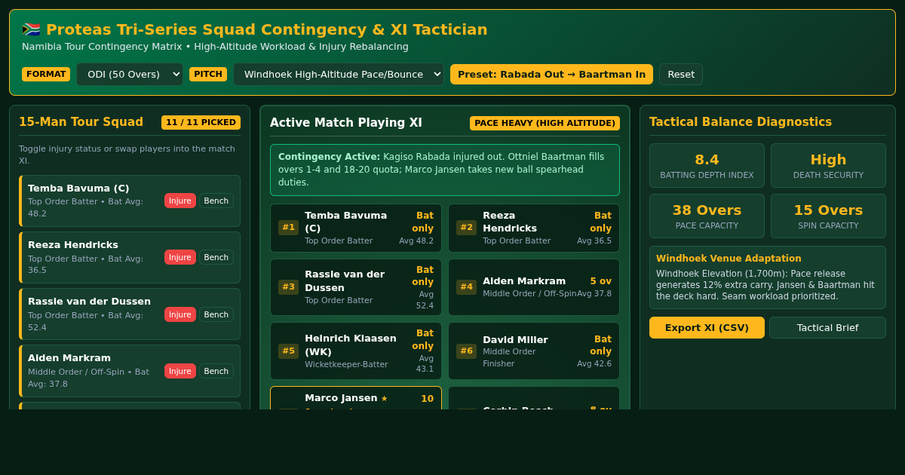Click the Contingency Active banner text
905x475 pixels.
click(x=445, y=170)
